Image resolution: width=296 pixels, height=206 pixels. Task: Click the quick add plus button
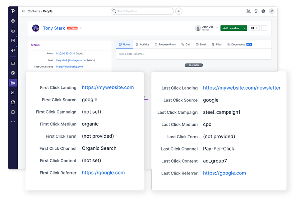click(x=179, y=11)
